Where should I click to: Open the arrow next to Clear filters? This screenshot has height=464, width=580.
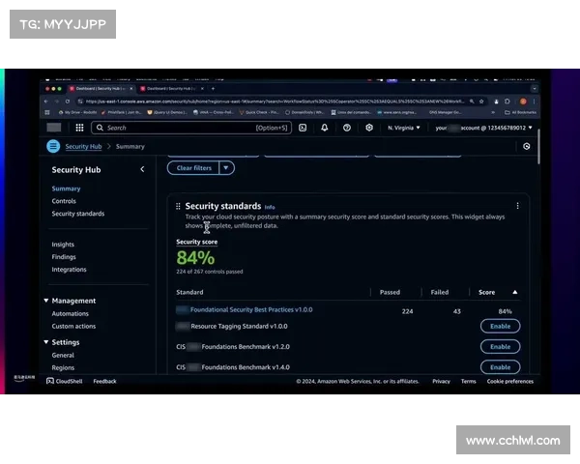tap(226, 168)
